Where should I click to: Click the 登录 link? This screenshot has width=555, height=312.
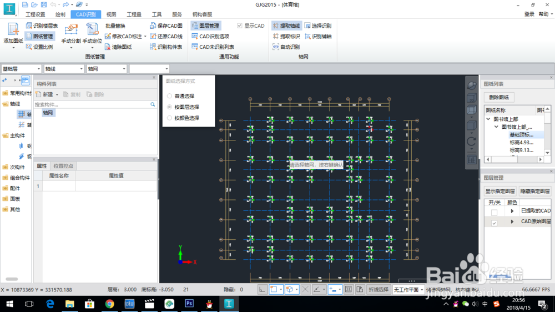(x=529, y=14)
